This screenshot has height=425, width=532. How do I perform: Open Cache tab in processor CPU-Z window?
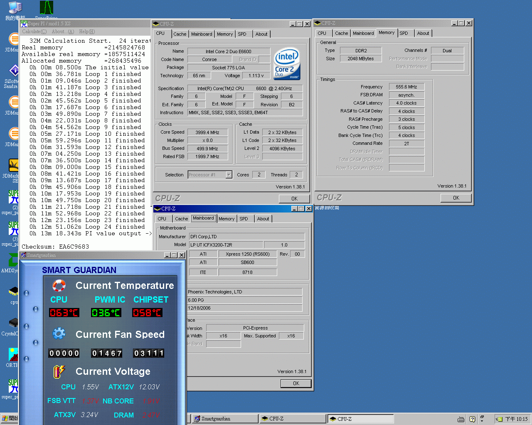pos(180,34)
